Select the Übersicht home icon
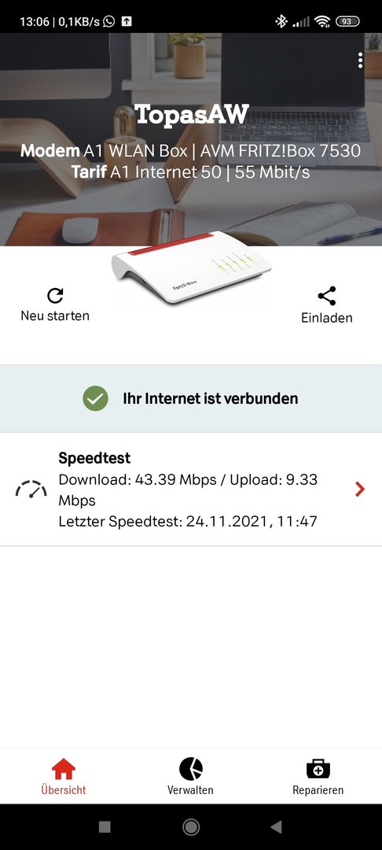 64,769
